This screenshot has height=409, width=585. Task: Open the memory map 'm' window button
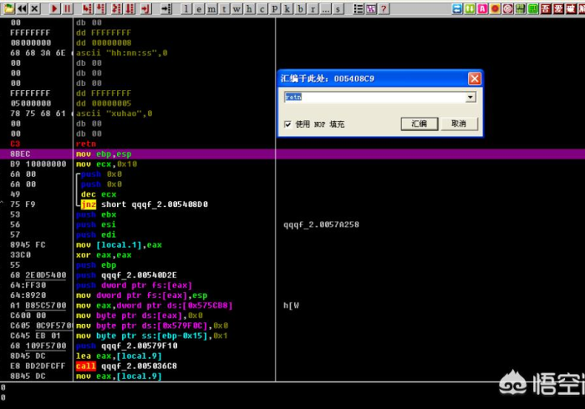point(210,8)
